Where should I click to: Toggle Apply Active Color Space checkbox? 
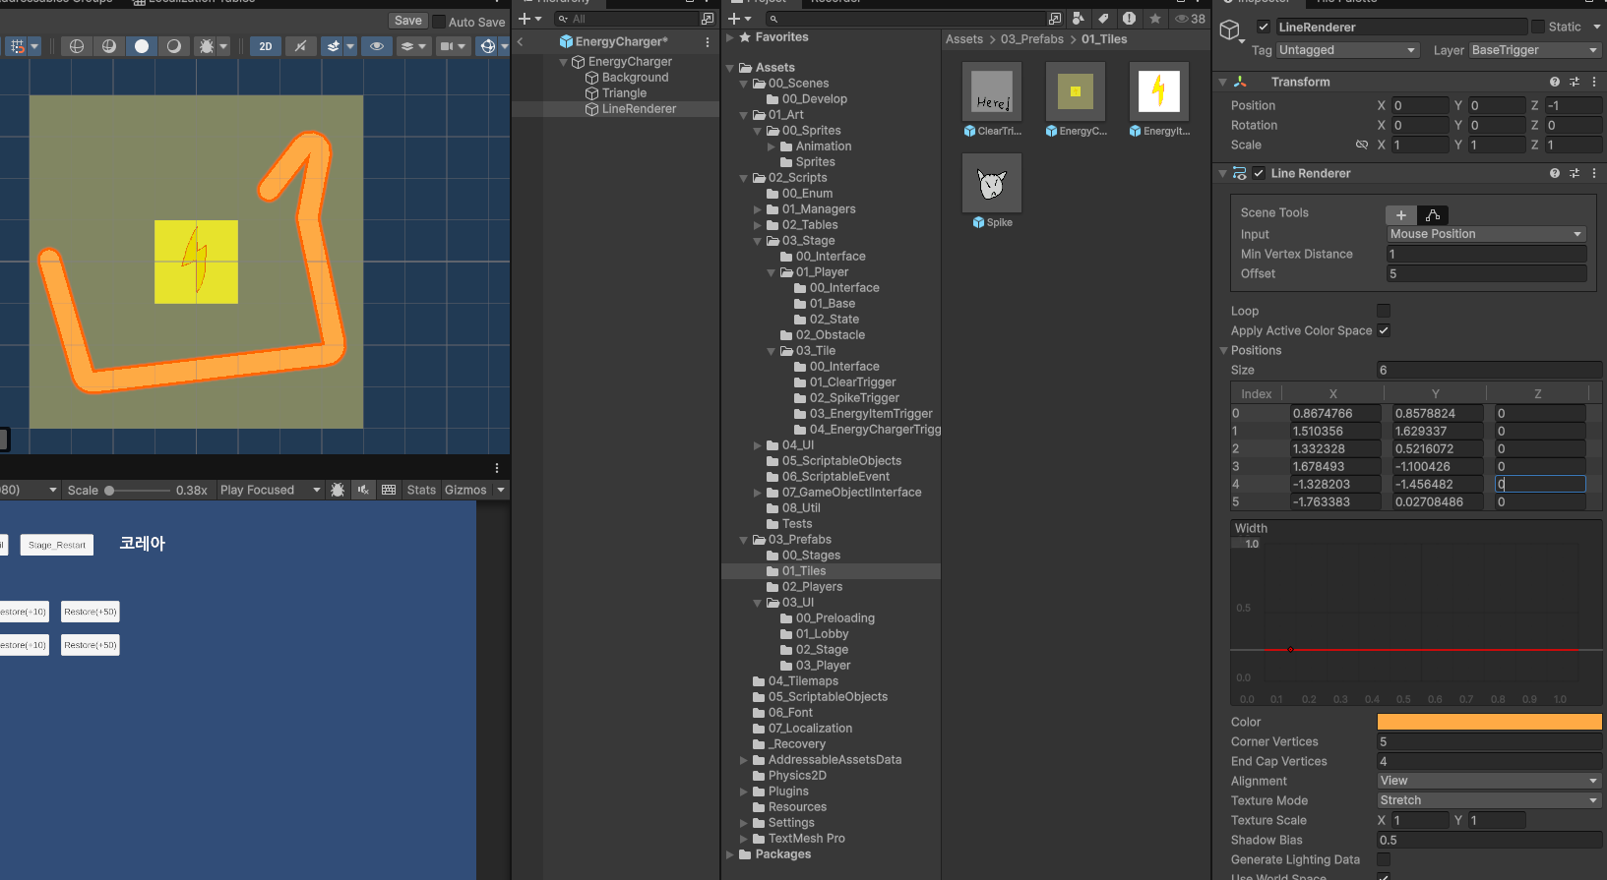(1384, 330)
